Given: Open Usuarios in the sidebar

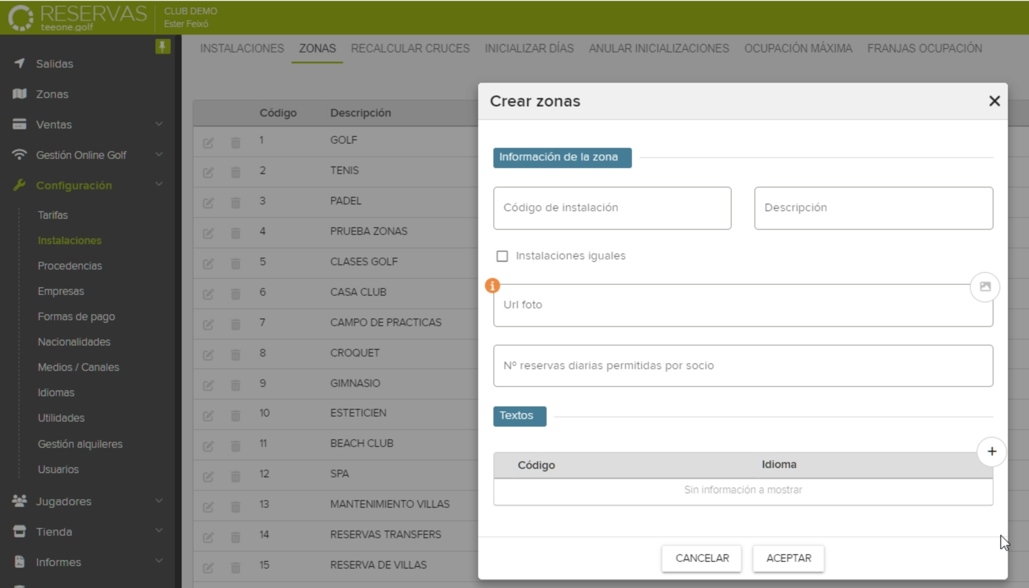Looking at the screenshot, I should click(x=58, y=469).
